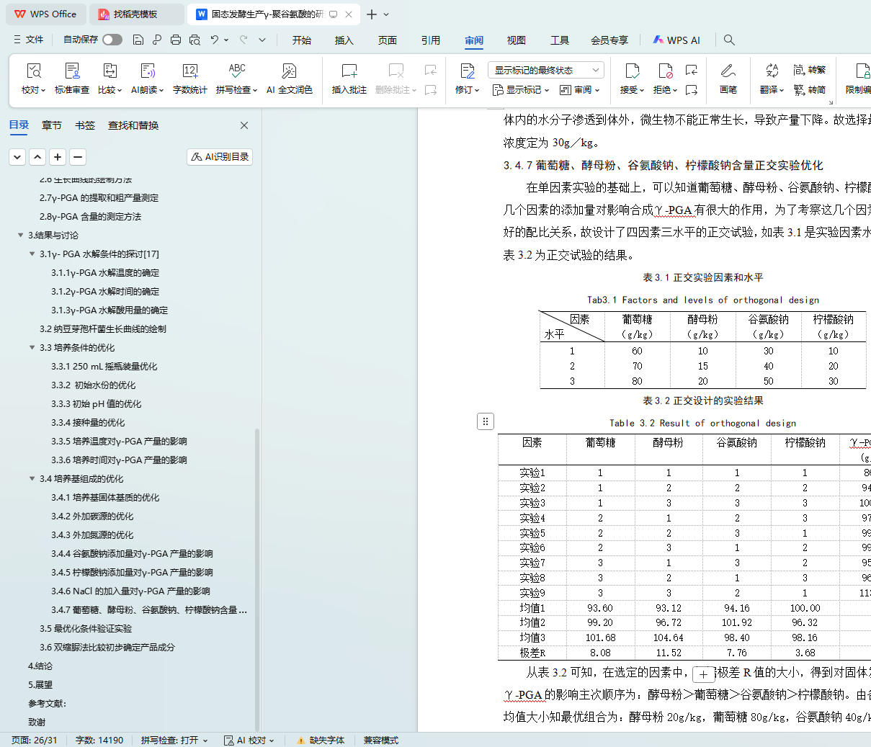871x747 pixels.
Task: Open the new tab dropdown arrow
Action: click(386, 14)
